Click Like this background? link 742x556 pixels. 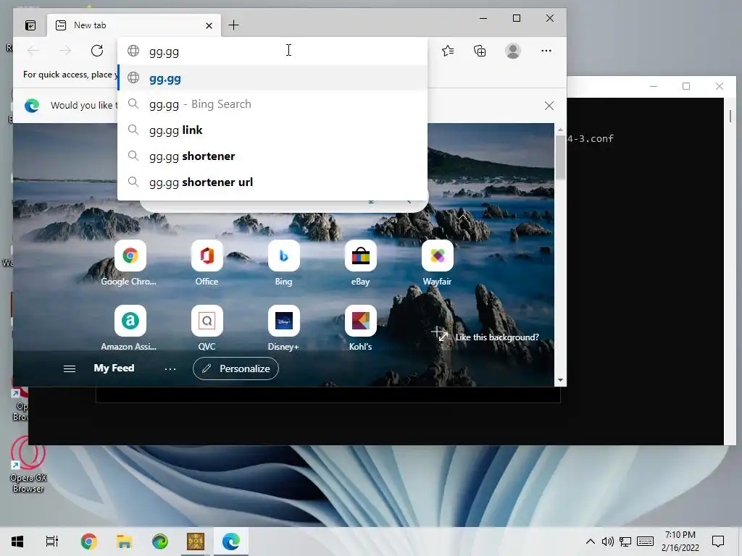[x=497, y=337]
